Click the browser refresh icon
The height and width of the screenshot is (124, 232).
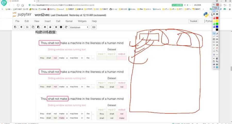tap(18, 5)
